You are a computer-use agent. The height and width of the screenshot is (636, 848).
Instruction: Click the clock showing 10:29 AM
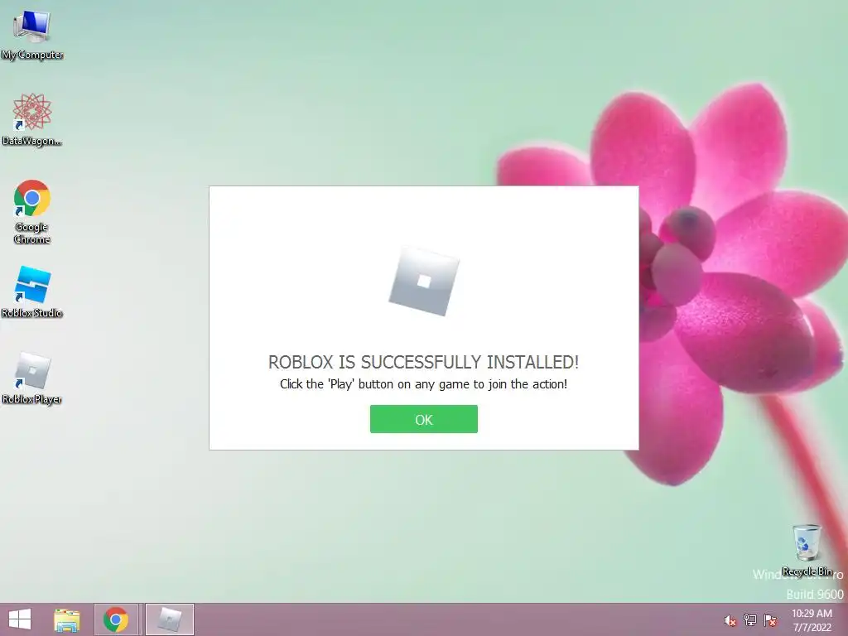(812, 614)
